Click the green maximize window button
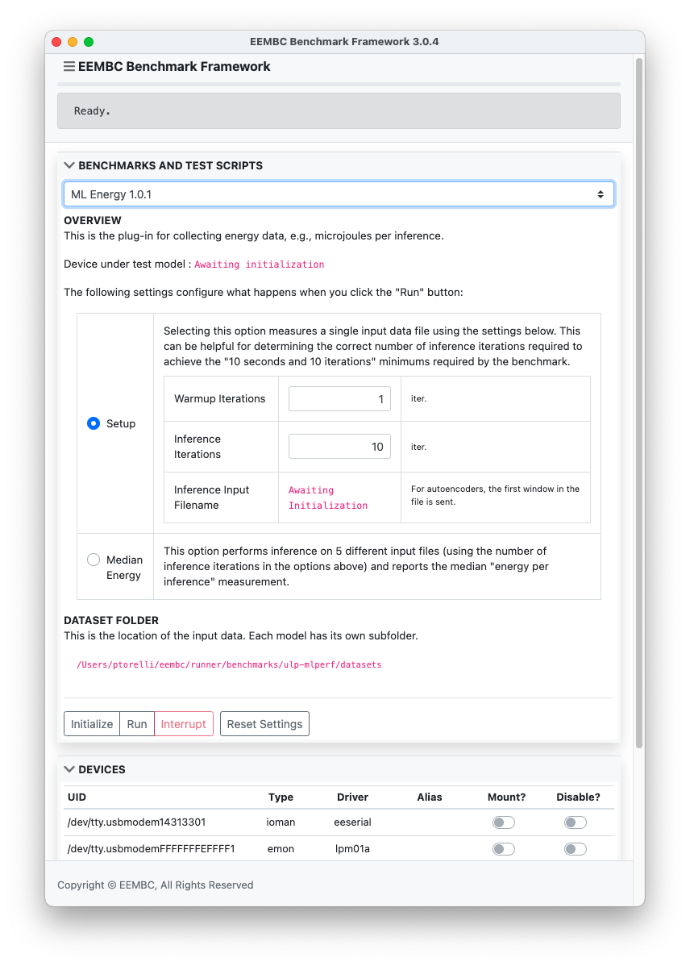690x966 pixels. (89, 42)
